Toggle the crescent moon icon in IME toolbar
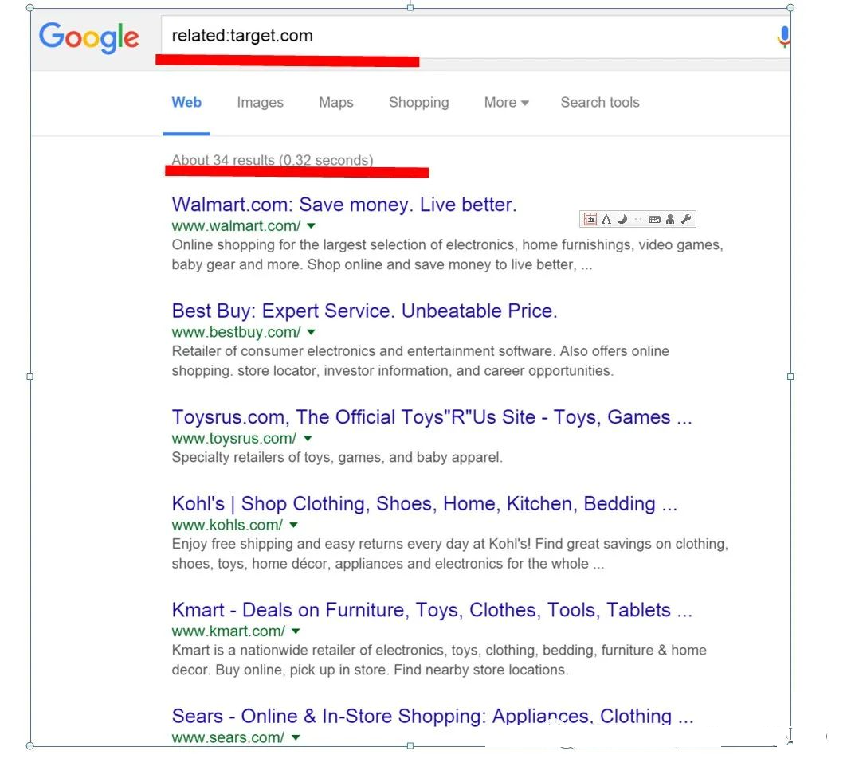855x774 pixels. pyautogui.click(x=622, y=220)
